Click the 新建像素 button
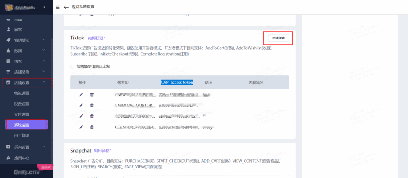Image resolution: width=408 pixels, height=178 pixels. click(279, 38)
